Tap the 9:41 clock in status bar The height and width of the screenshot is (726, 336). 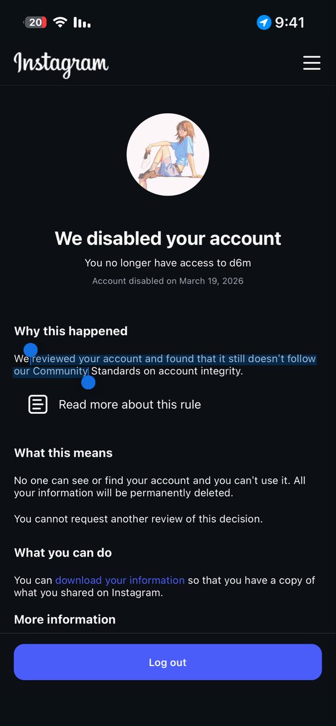tap(289, 23)
